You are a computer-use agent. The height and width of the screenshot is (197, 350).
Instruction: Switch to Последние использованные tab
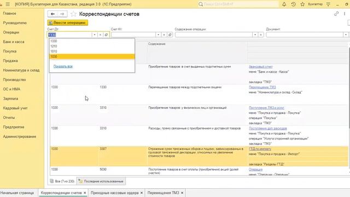click(x=101, y=181)
